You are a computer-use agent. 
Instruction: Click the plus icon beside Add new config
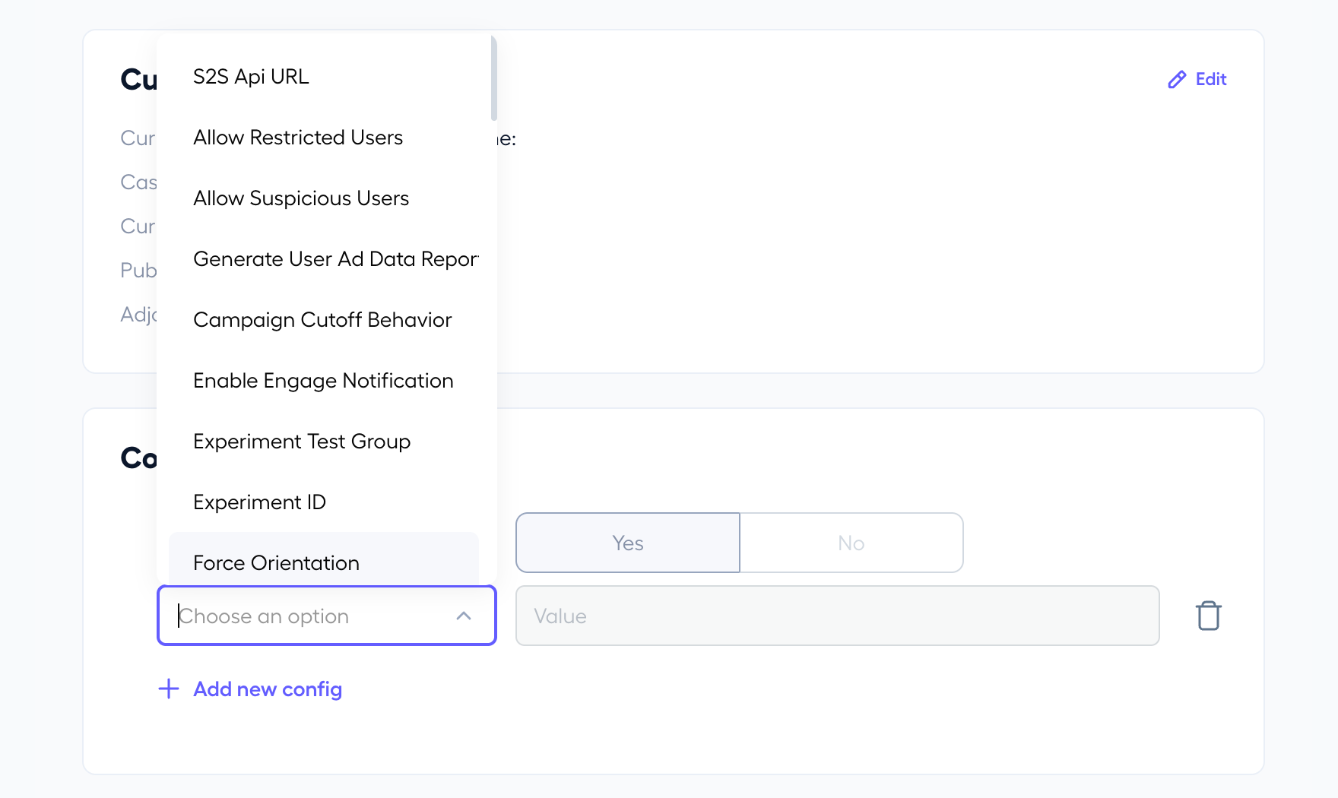coord(168,689)
